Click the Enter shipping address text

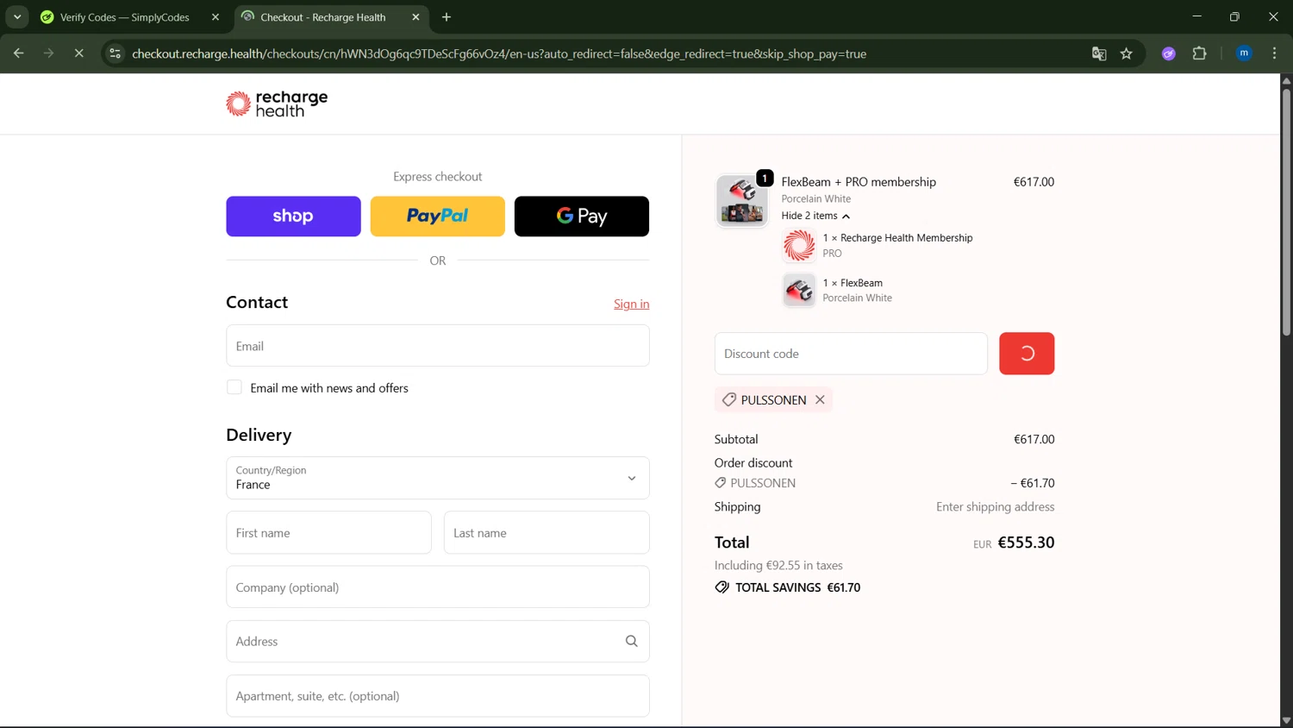(x=995, y=506)
